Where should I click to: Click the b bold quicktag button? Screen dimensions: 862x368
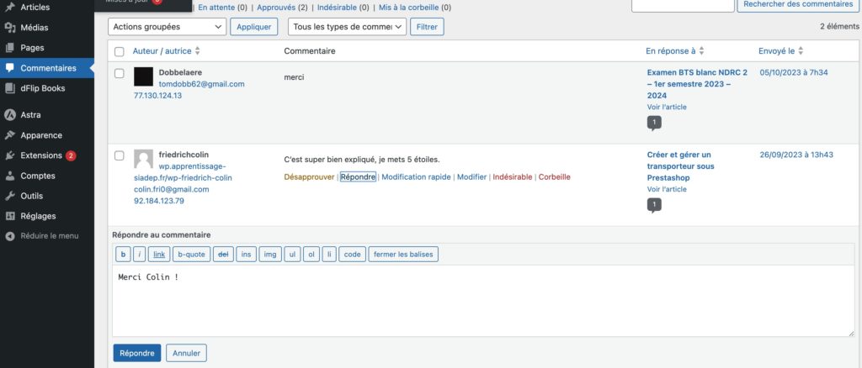pos(123,255)
